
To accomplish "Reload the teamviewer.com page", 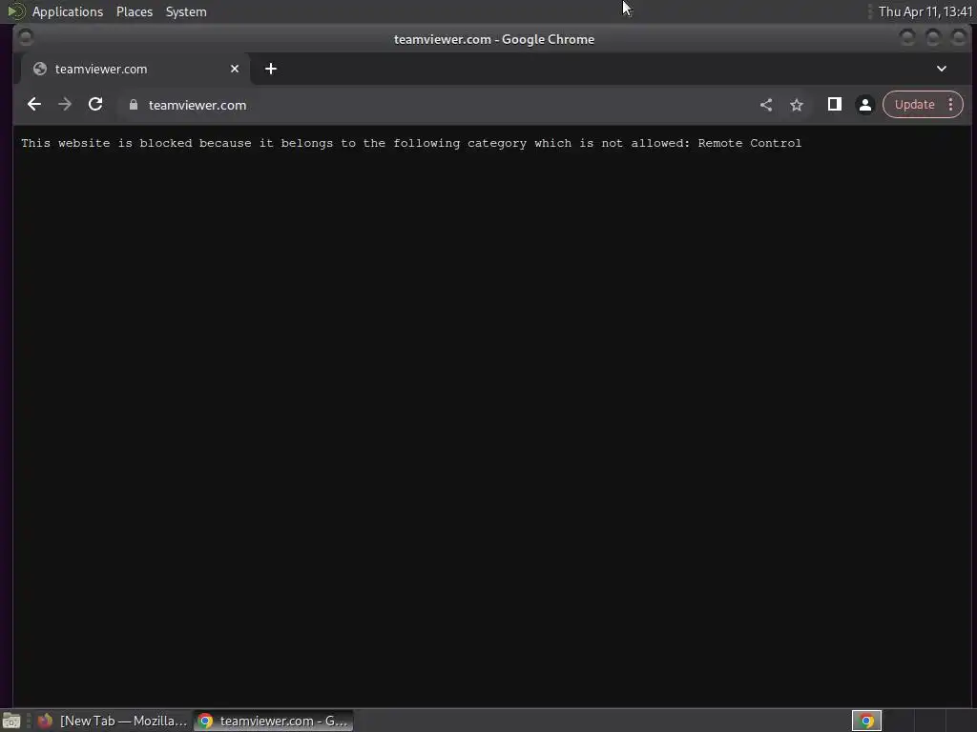I will 95,105.
